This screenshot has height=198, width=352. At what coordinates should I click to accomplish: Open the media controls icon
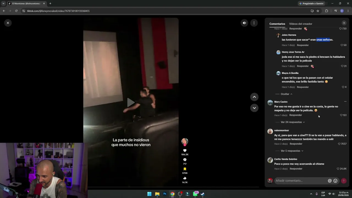click(336, 11)
